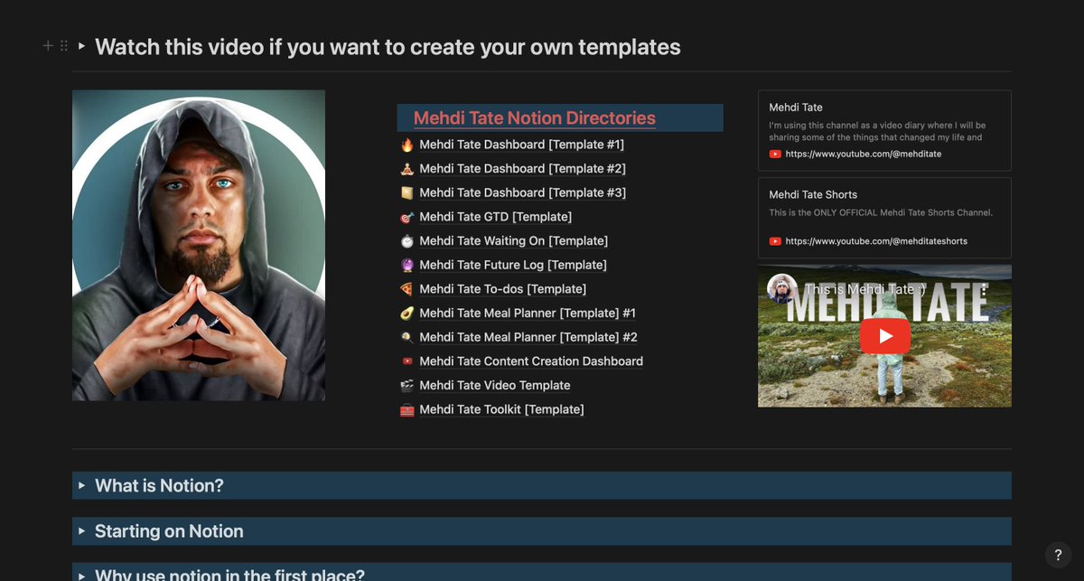Screen dimensions: 1084x581
Task: Click the fire emoji icon beside Template #1
Action: pyautogui.click(x=406, y=145)
